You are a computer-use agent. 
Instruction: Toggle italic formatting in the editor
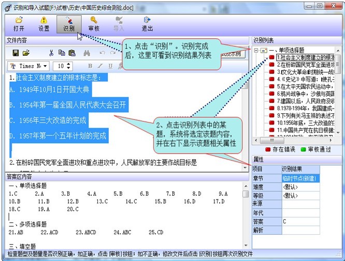(100, 66)
